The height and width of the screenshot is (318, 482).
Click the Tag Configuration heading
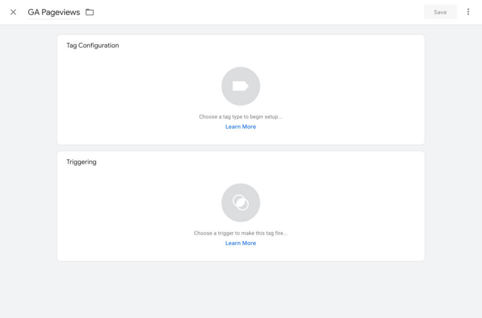pyautogui.click(x=92, y=45)
